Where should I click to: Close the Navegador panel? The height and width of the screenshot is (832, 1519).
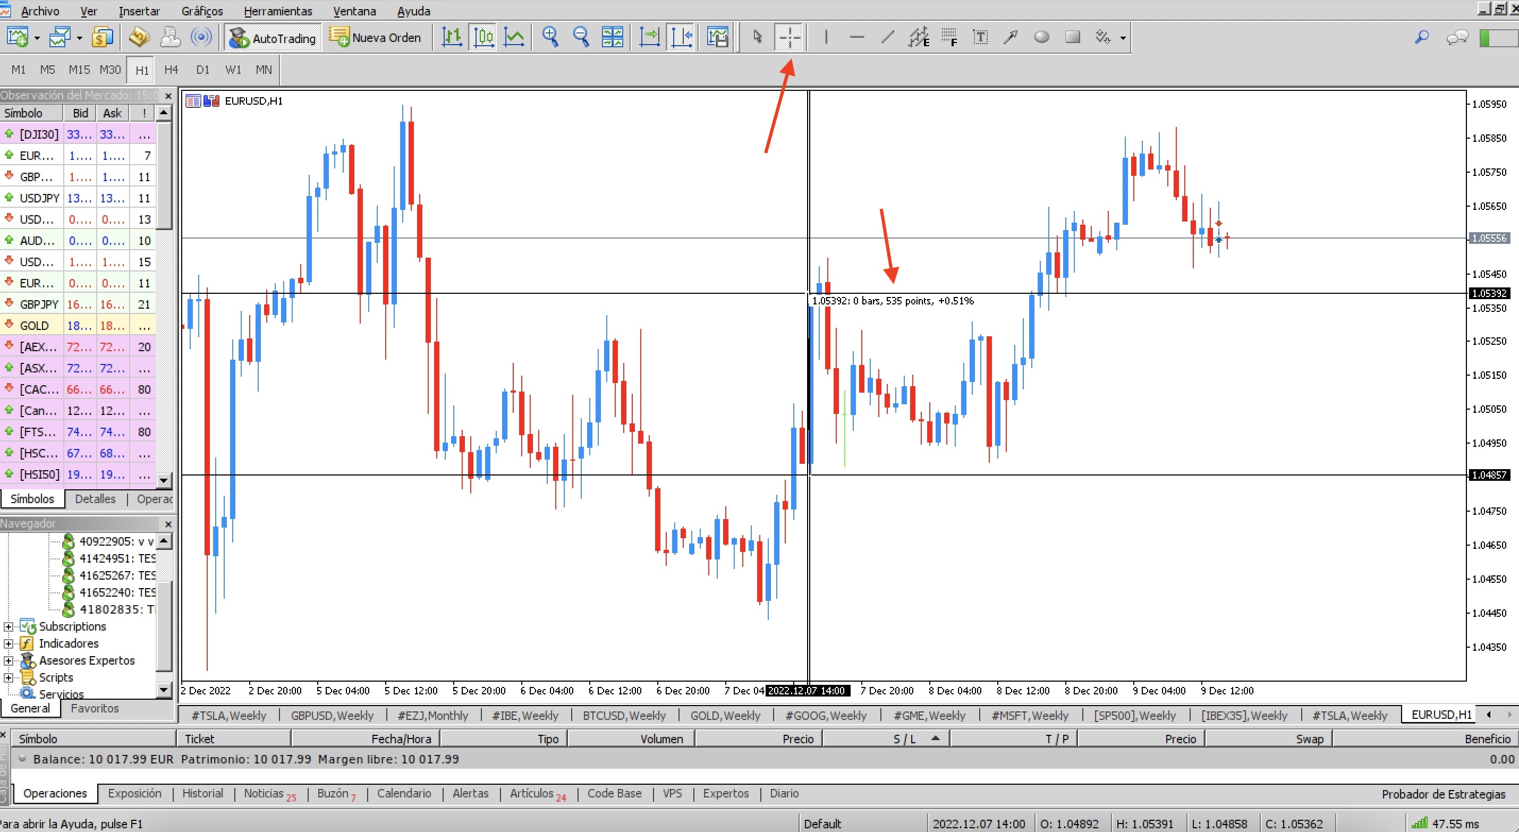point(168,524)
